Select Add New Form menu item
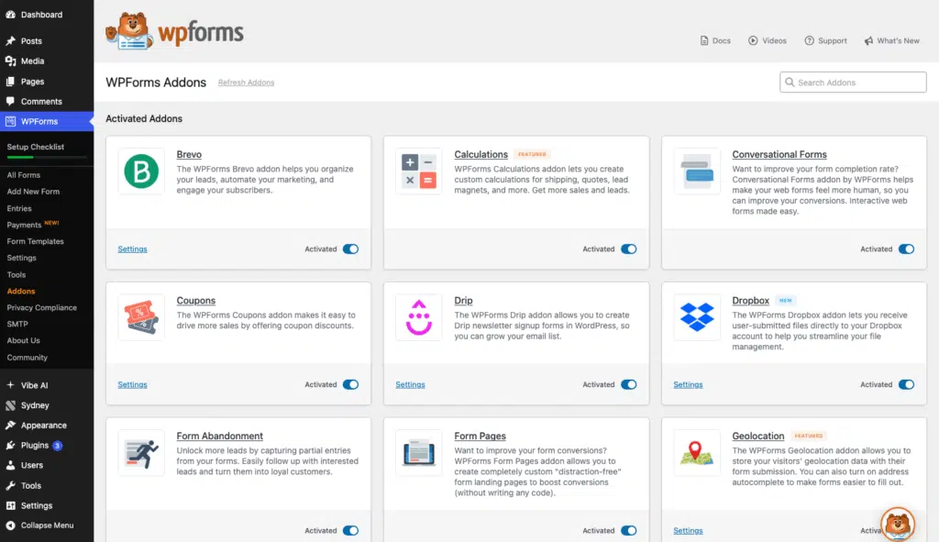The height and width of the screenshot is (542, 939). [33, 192]
